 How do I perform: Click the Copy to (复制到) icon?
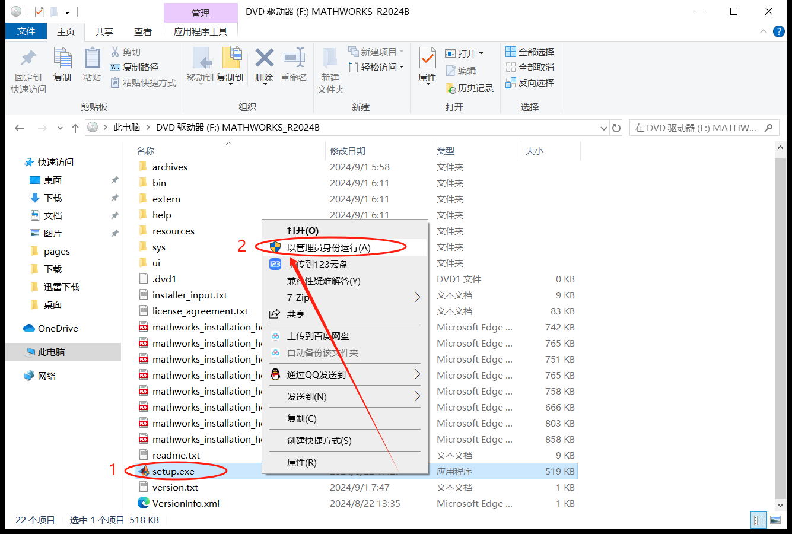[231, 58]
